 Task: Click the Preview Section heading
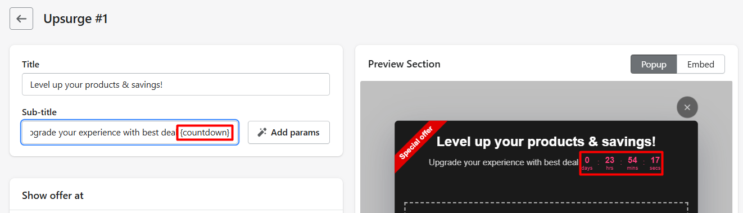(404, 64)
